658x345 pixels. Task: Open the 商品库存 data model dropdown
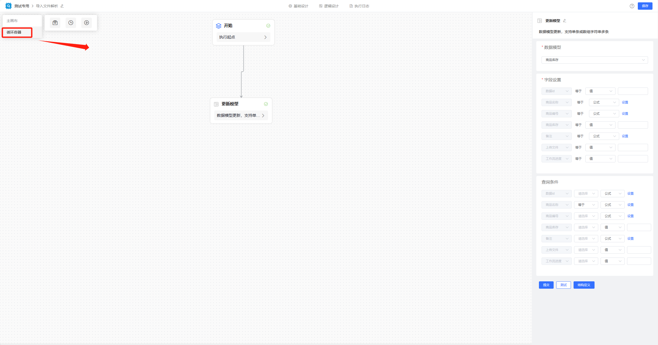point(595,60)
